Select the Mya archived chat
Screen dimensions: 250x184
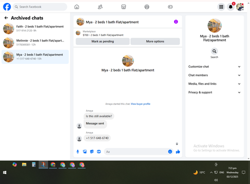tap(35, 56)
